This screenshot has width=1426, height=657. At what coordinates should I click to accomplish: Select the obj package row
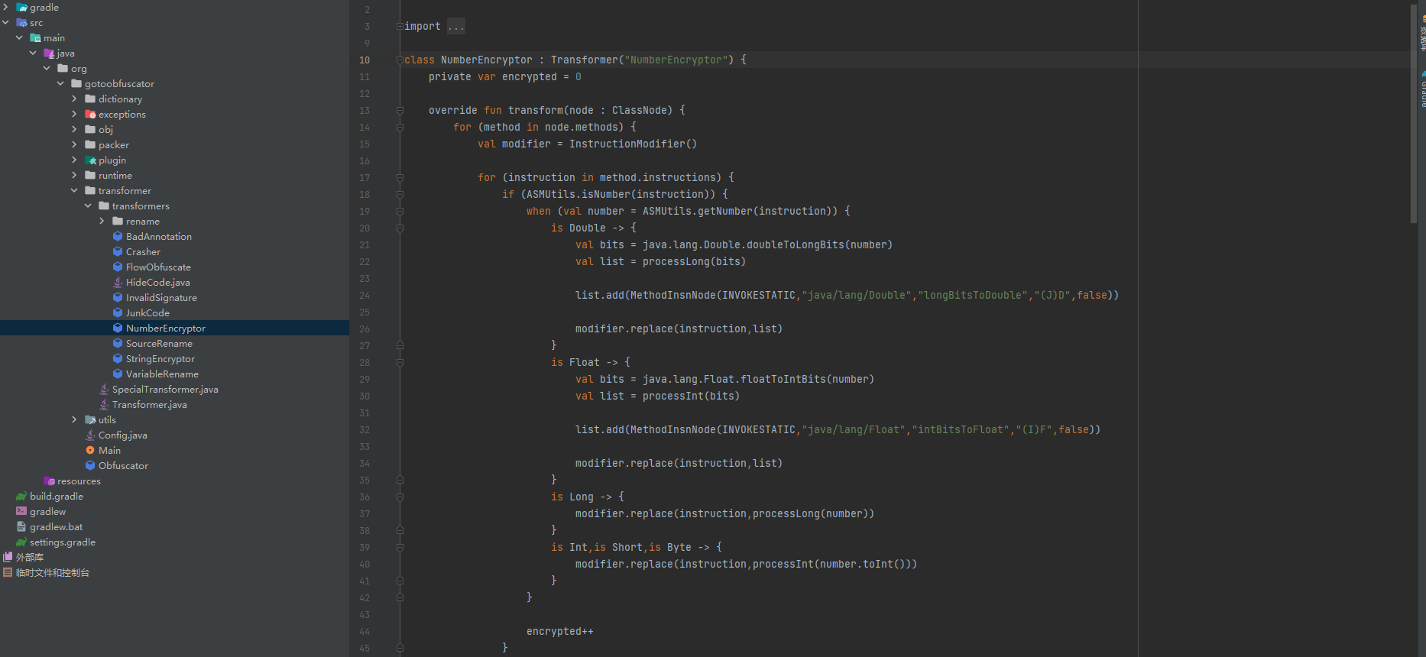tap(174, 129)
